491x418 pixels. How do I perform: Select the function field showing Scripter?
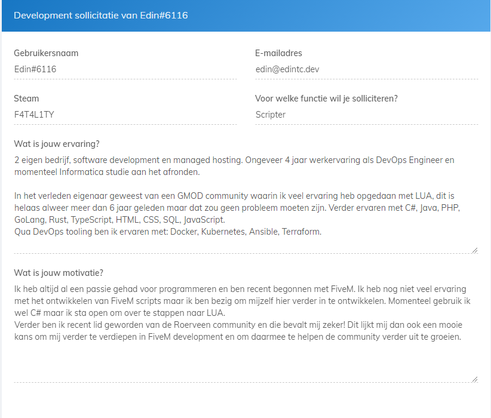point(366,115)
